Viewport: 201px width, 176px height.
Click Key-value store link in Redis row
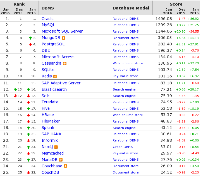tap(125, 76)
